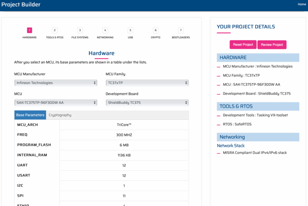The width and height of the screenshot is (308, 206).
Task: Select the Networking section header in project details
Action: [258, 137]
